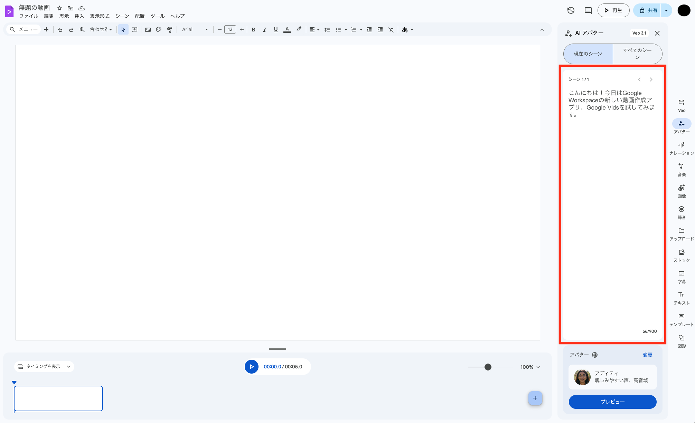Open the 字幕 captions panel
The height and width of the screenshot is (423, 695).
tap(682, 277)
